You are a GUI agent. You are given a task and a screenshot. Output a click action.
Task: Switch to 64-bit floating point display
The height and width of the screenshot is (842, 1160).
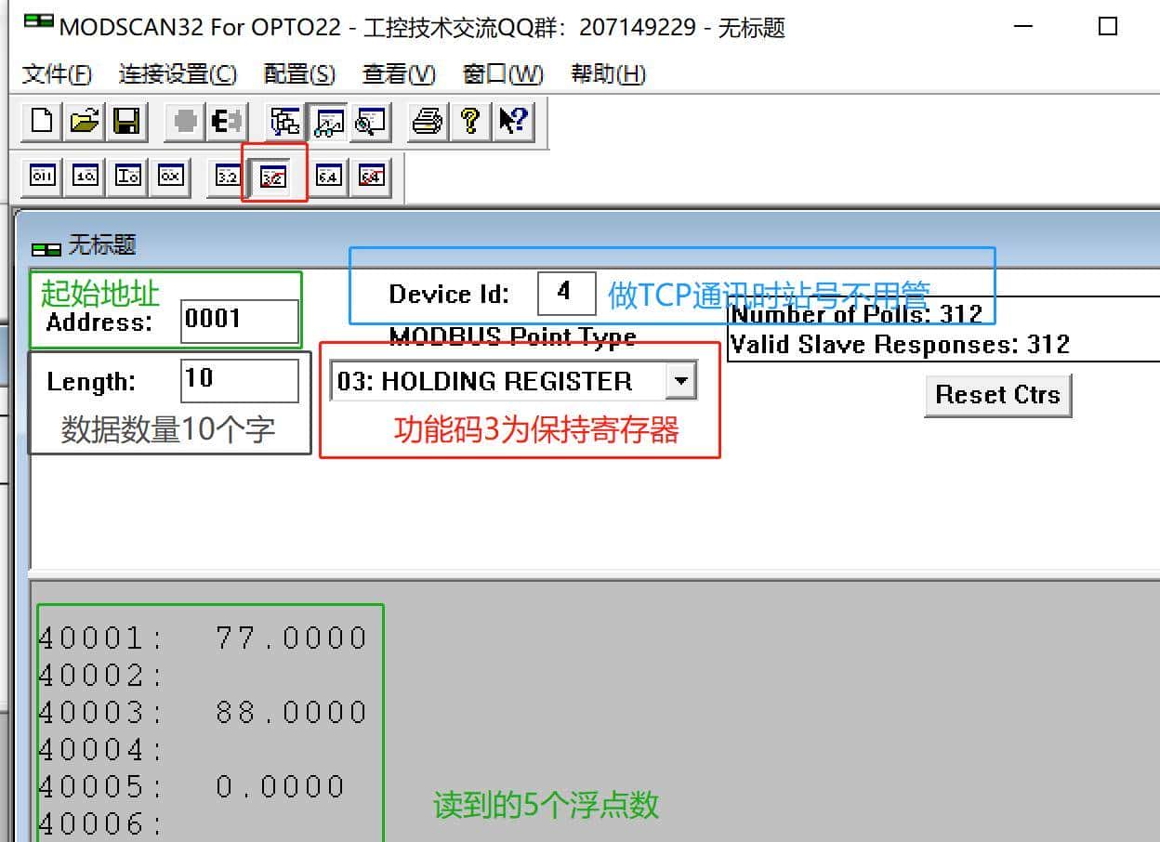326,176
